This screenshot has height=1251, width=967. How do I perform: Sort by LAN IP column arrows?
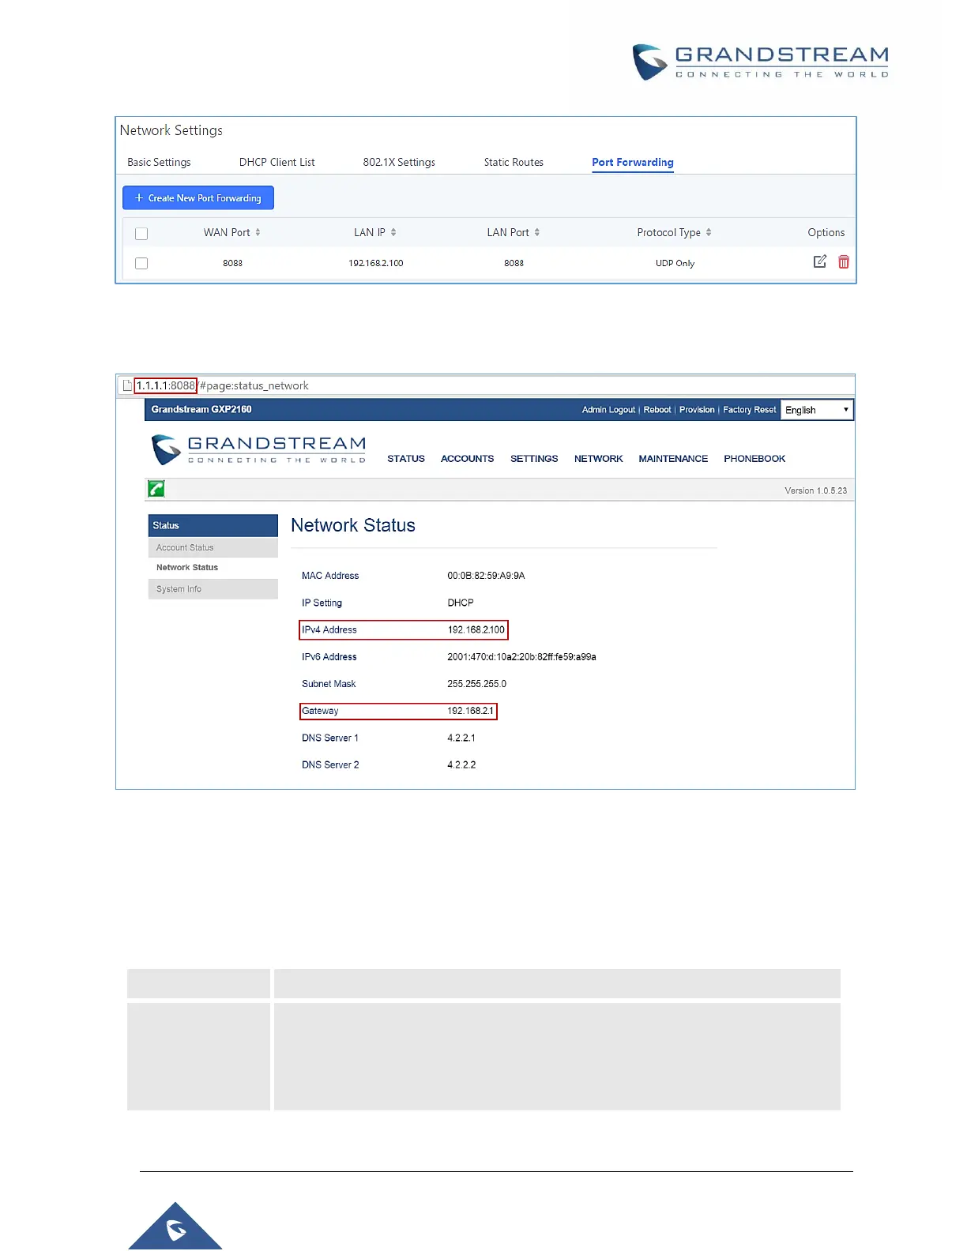[x=393, y=232]
